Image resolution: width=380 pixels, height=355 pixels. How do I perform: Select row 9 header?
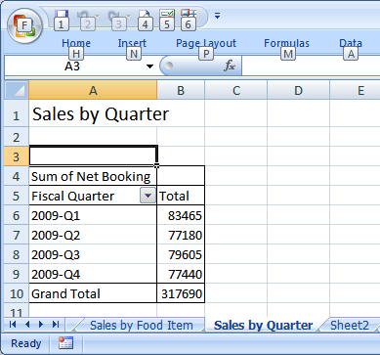pos(17,274)
